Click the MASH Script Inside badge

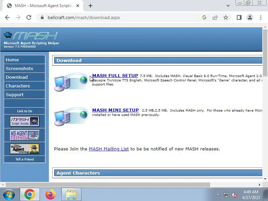click(x=24, y=121)
